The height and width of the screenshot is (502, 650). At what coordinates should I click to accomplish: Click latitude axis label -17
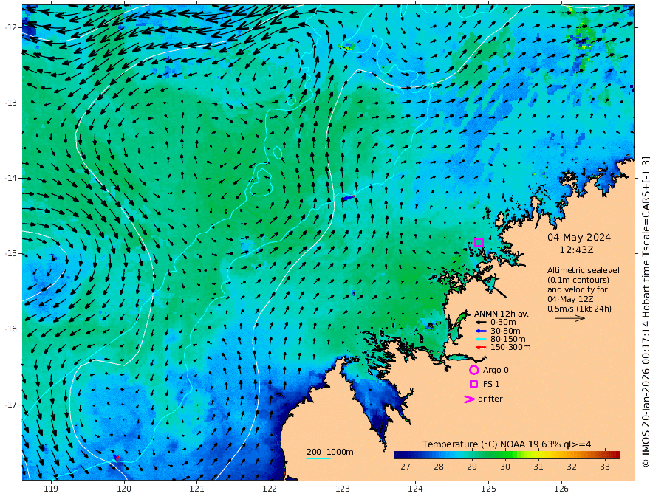[10, 405]
